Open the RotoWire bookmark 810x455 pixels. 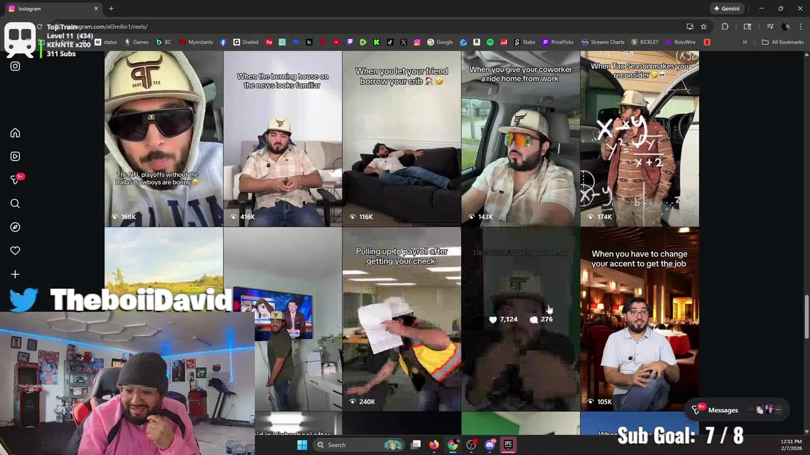(680, 42)
